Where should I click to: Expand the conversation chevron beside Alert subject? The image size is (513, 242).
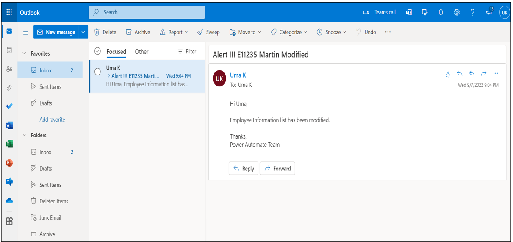[108, 76]
